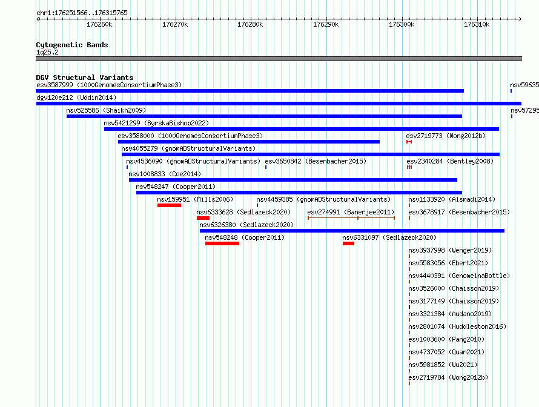The width and height of the screenshot is (539, 407).
Task: Click the nsv5583056 (Ebert2021) label
Action: [x=448, y=263]
